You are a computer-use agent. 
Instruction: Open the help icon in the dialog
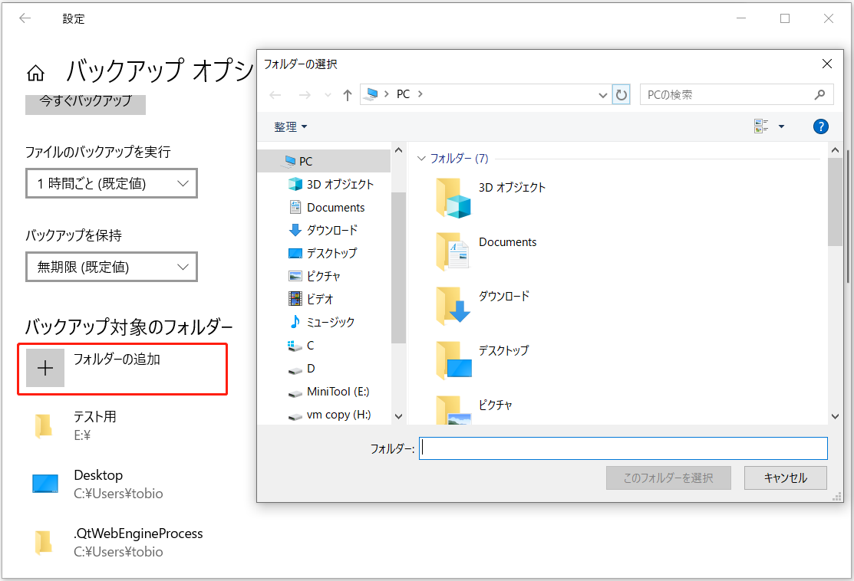820,126
